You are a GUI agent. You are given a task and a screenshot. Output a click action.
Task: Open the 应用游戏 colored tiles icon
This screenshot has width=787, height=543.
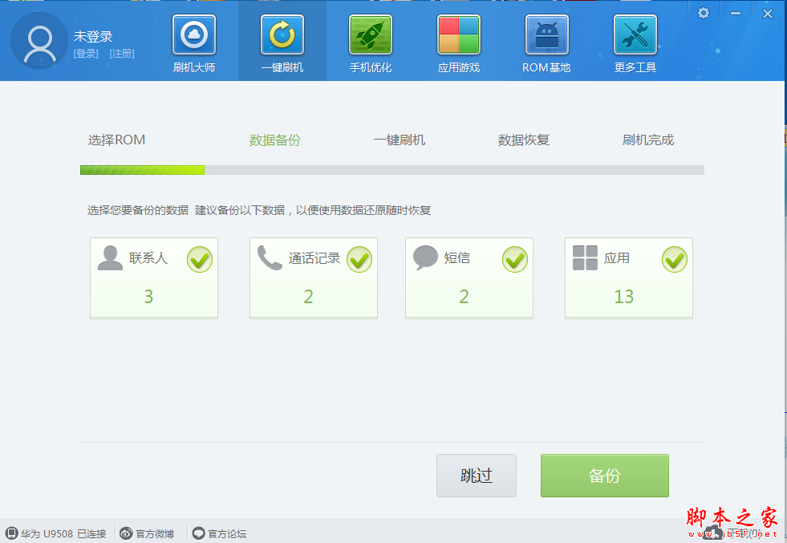tap(459, 34)
